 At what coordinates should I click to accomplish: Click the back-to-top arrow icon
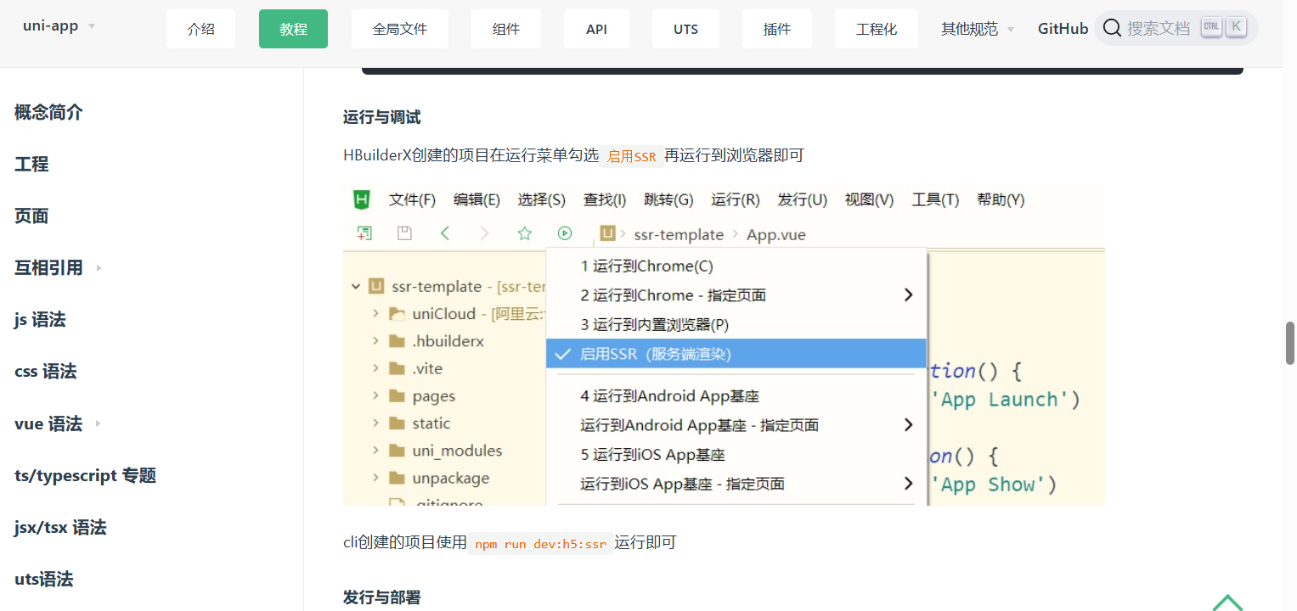click(x=1227, y=601)
